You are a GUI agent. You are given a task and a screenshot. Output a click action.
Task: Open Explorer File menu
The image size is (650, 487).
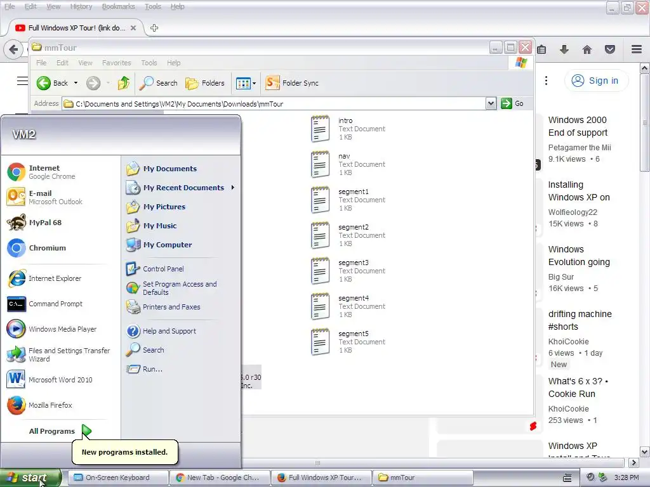(41, 63)
